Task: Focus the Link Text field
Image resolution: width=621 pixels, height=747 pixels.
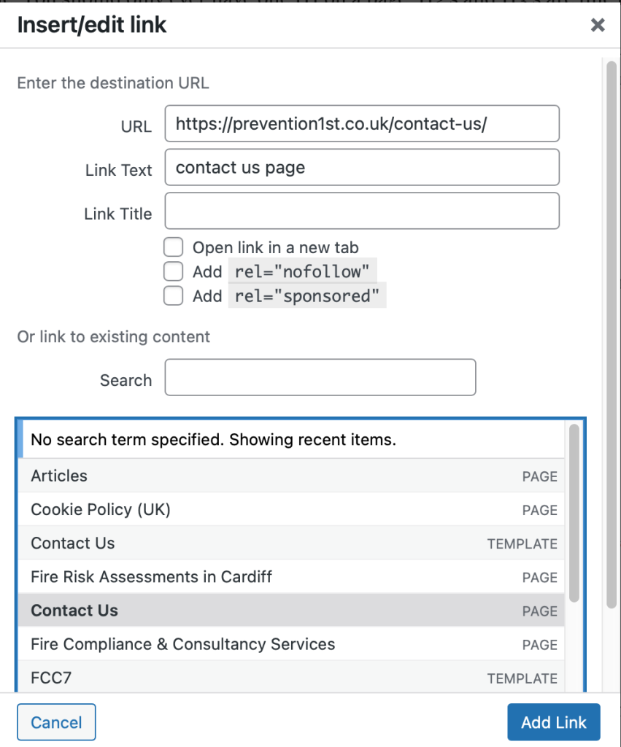Action: (x=362, y=168)
